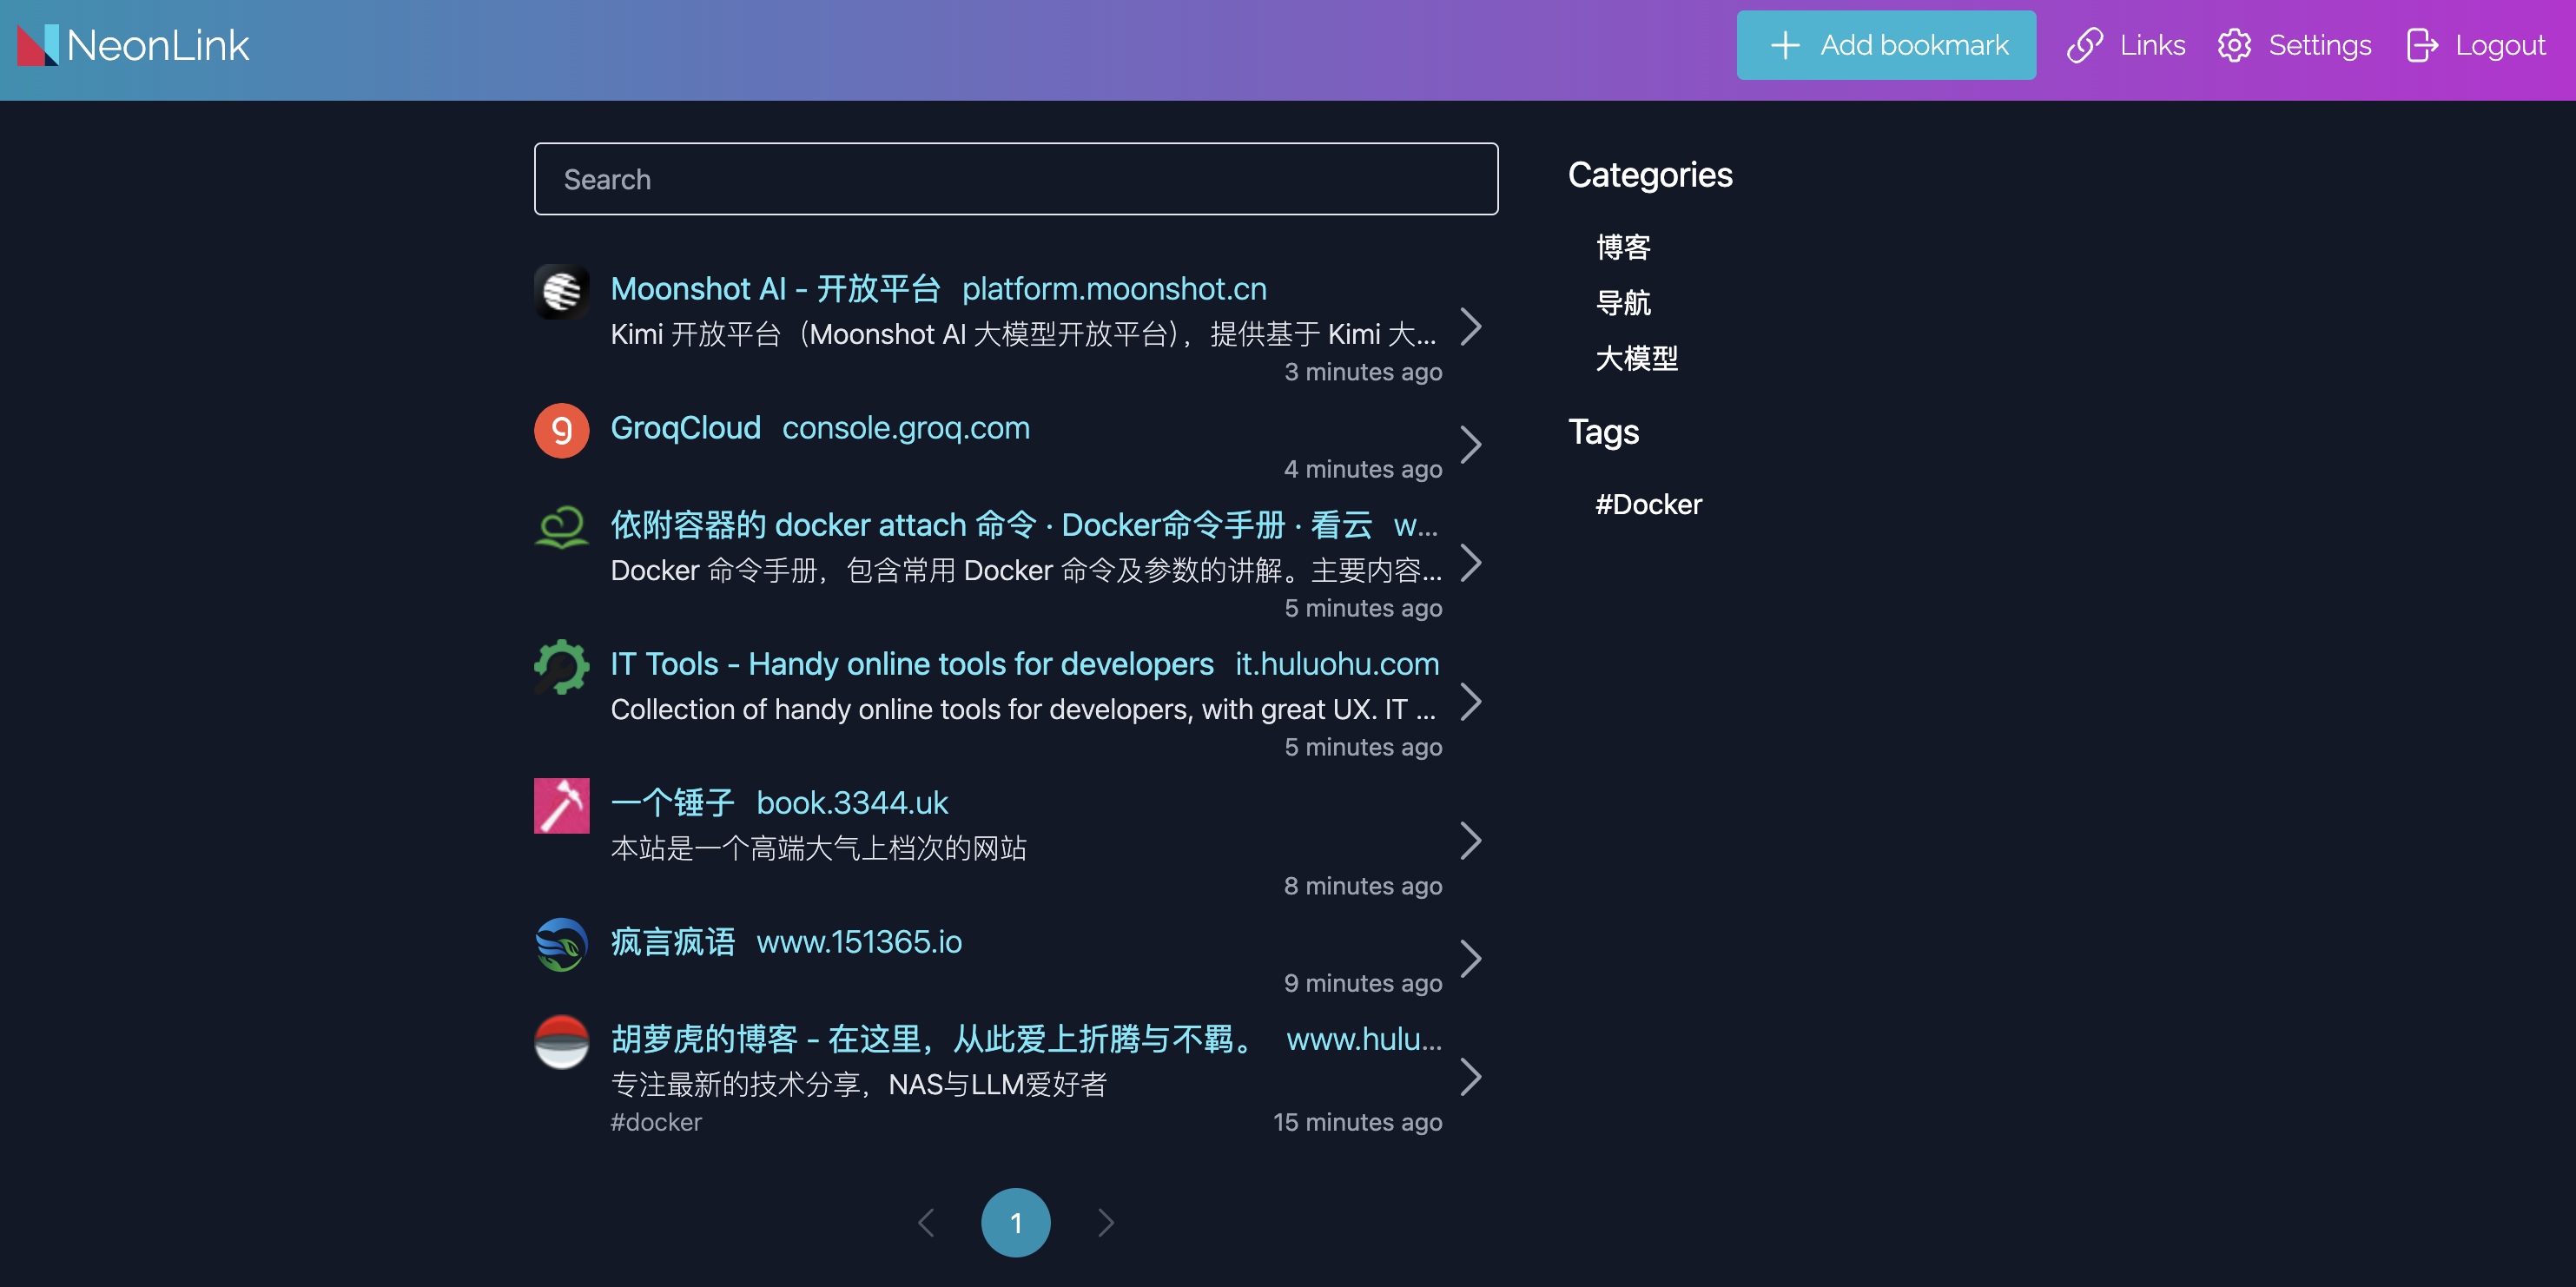Go to the previous page arrow
The image size is (2576, 1287).
tap(926, 1223)
